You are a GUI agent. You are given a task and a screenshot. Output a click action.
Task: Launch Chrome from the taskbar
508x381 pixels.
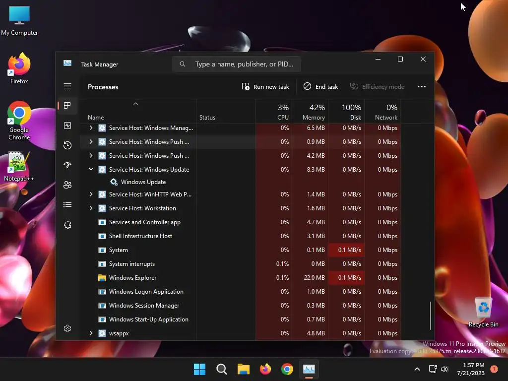[x=287, y=369]
